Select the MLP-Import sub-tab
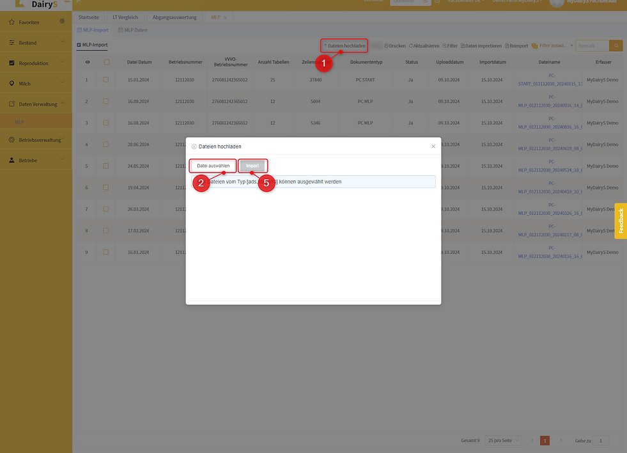627x453 pixels. point(93,30)
